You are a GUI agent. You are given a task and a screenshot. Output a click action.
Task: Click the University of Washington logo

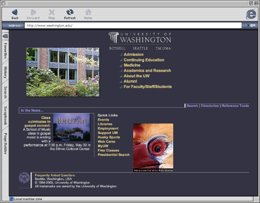point(140,38)
